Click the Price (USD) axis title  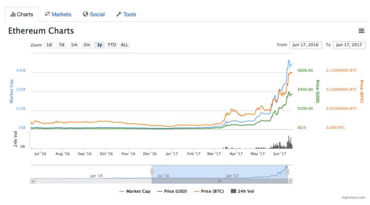coord(318,91)
